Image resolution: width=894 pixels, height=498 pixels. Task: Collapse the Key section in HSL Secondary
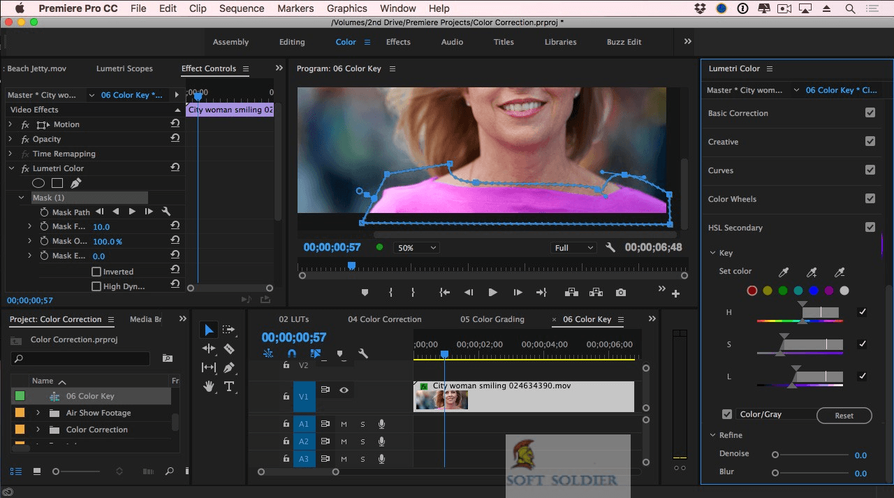pos(712,253)
